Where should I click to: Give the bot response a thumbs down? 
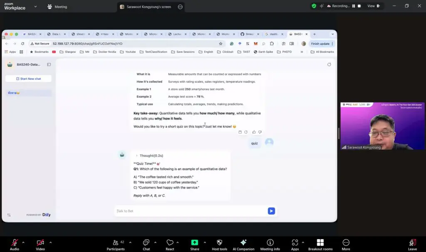click(x=260, y=132)
